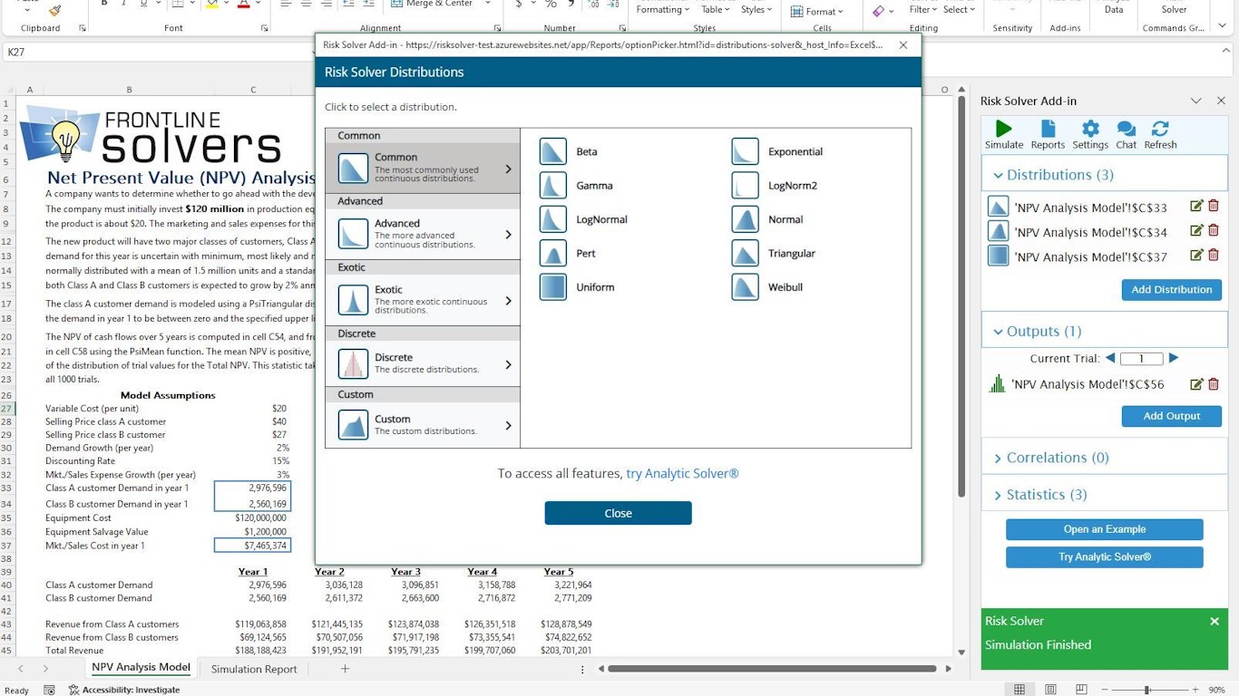Open Risk Solver task pane options menu
The image size is (1239, 696).
(x=1195, y=101)
